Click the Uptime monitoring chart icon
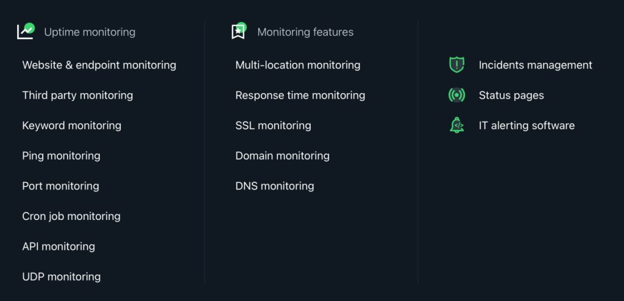Viewport: 624px width, 301px height. pos(26,31)
